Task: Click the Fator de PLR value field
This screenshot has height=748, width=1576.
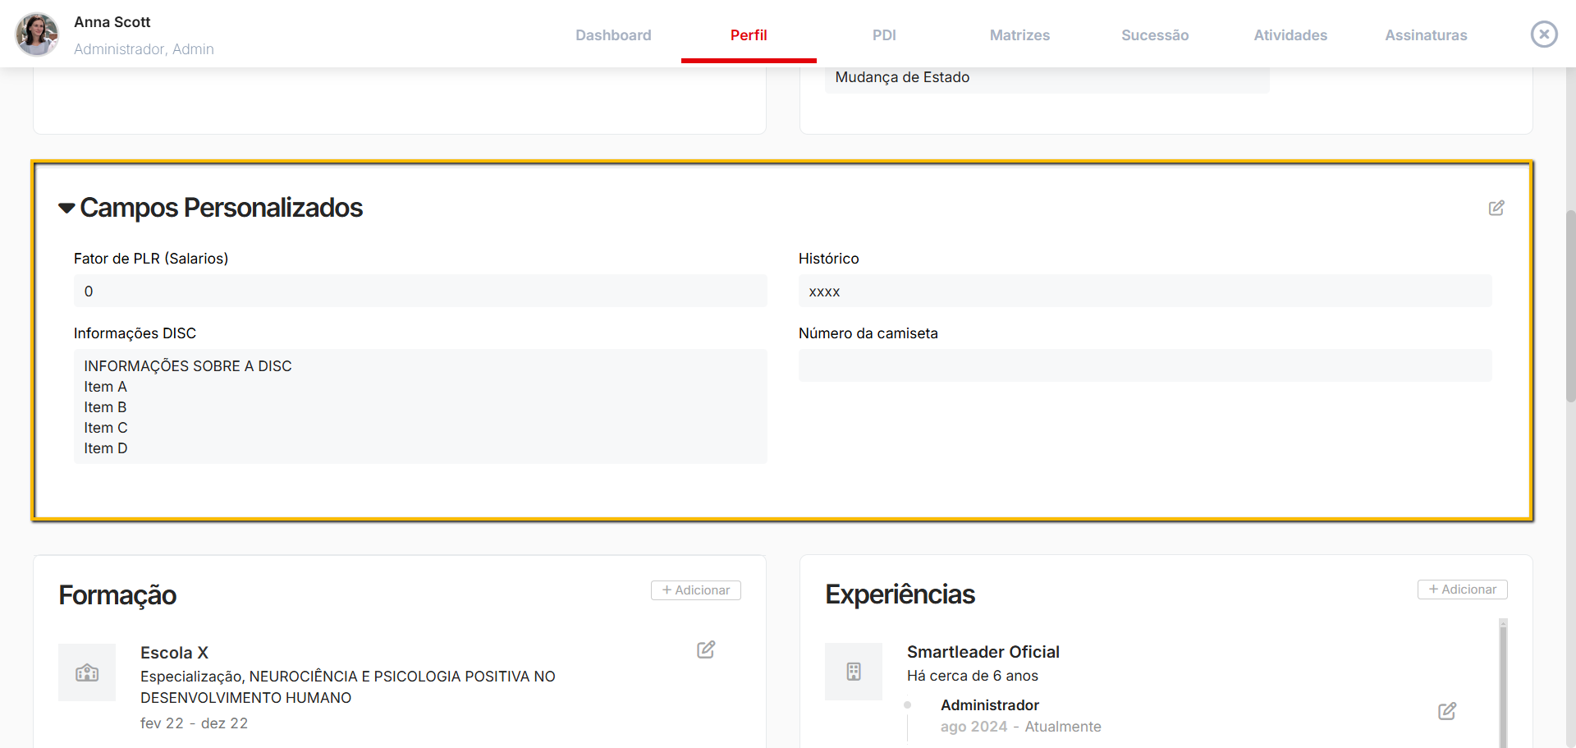Action: coord(420,291)
